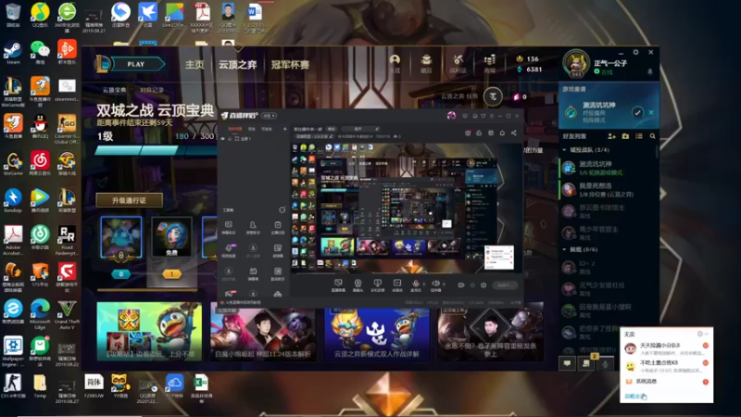Click the start streaming button
Viewport: 741px width, 417px height.
(504, 285)
